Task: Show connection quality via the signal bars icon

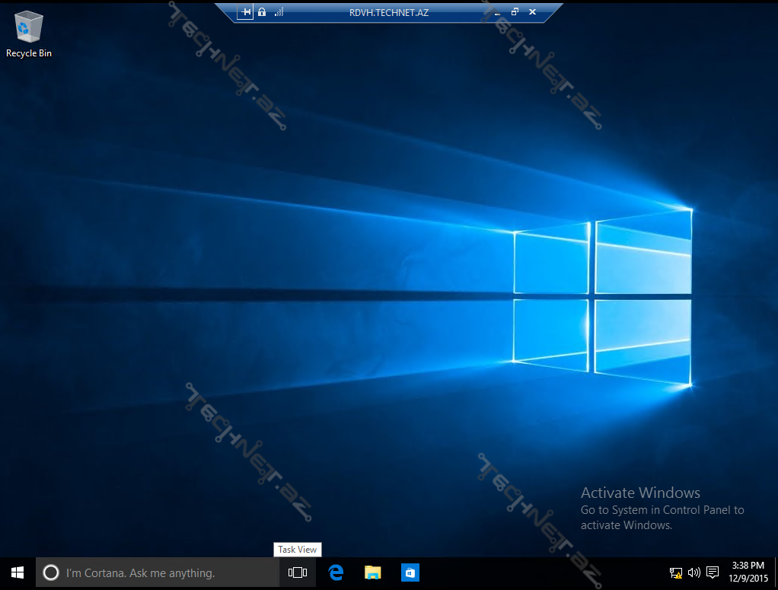Action: (x=279, y=12)
